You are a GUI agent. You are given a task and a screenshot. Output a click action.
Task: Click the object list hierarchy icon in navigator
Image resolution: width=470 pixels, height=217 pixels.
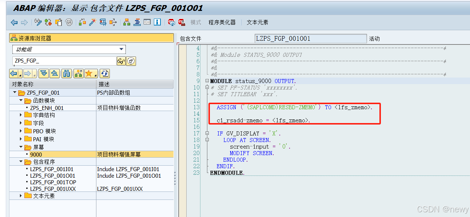pyautogui.click(x=78, y=74)
